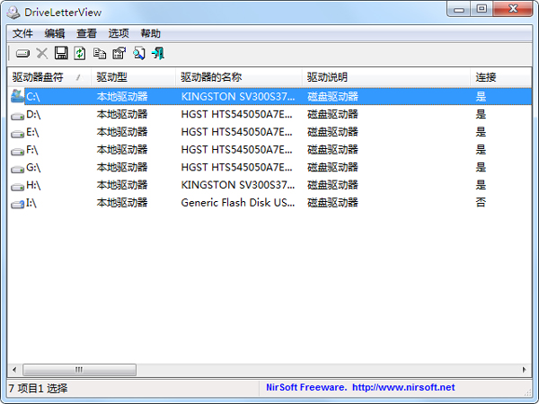The image size is (539, 404).
Task: Sort by the 连接 column header
Action: (501, 77)
